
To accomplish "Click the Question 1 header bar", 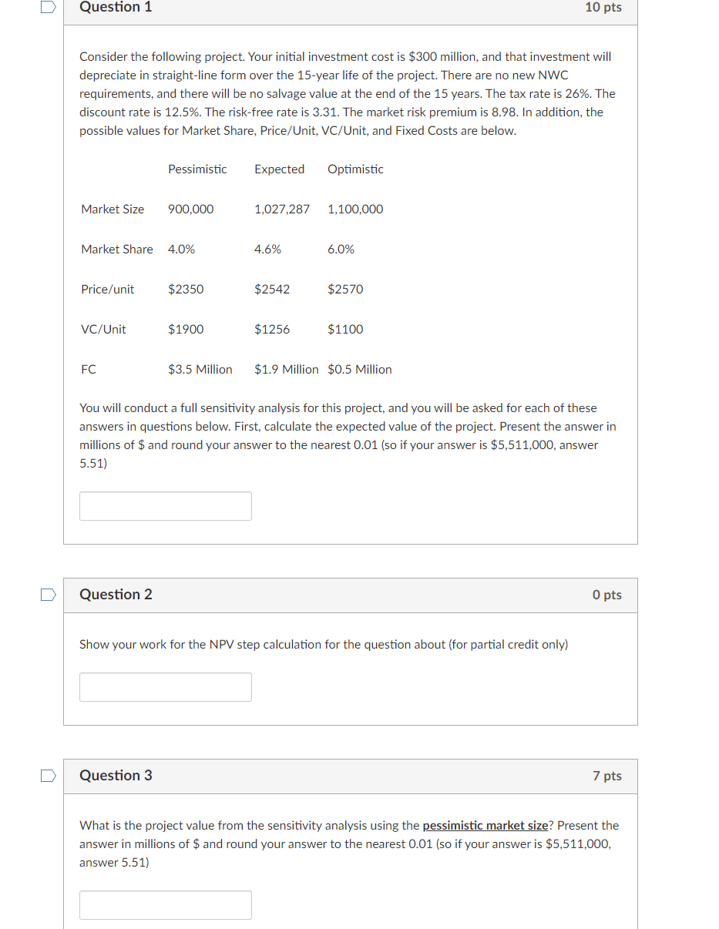I will (x=351, y=8).
